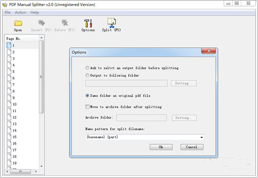The height and width of the screenshot is (178, 258).
Task: Click the Insert (F2) toolbar icon
Action: pyautogui.click(x=41, y=22)
